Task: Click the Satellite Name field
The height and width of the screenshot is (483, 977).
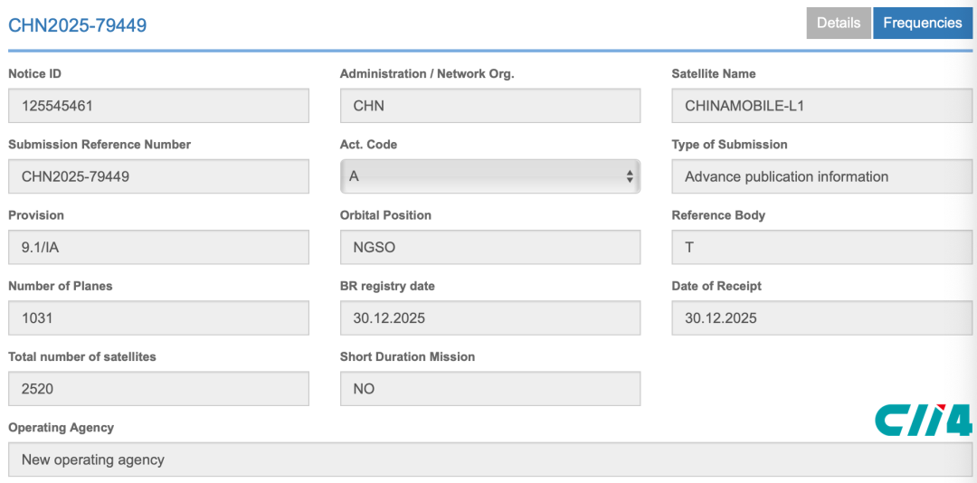Action: (x=821, y=106)
